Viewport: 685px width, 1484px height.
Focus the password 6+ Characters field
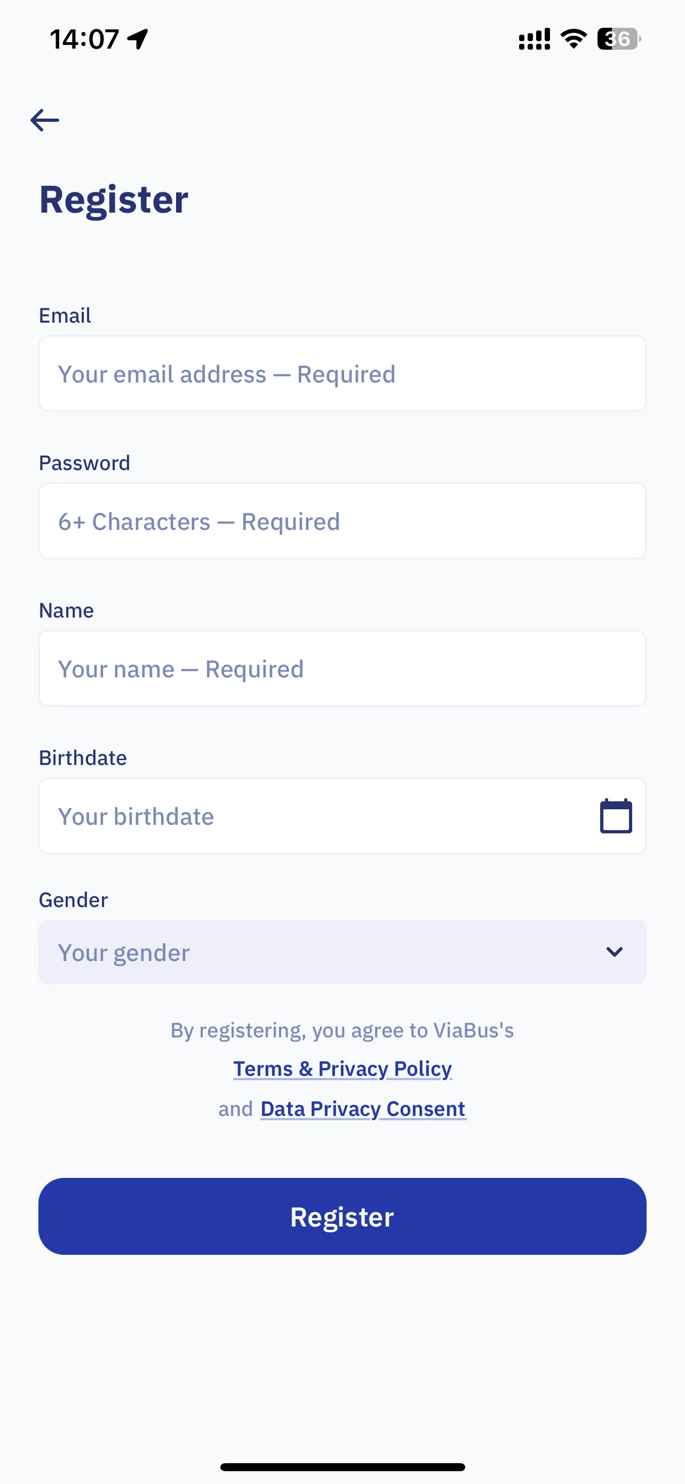coord(342,521)
